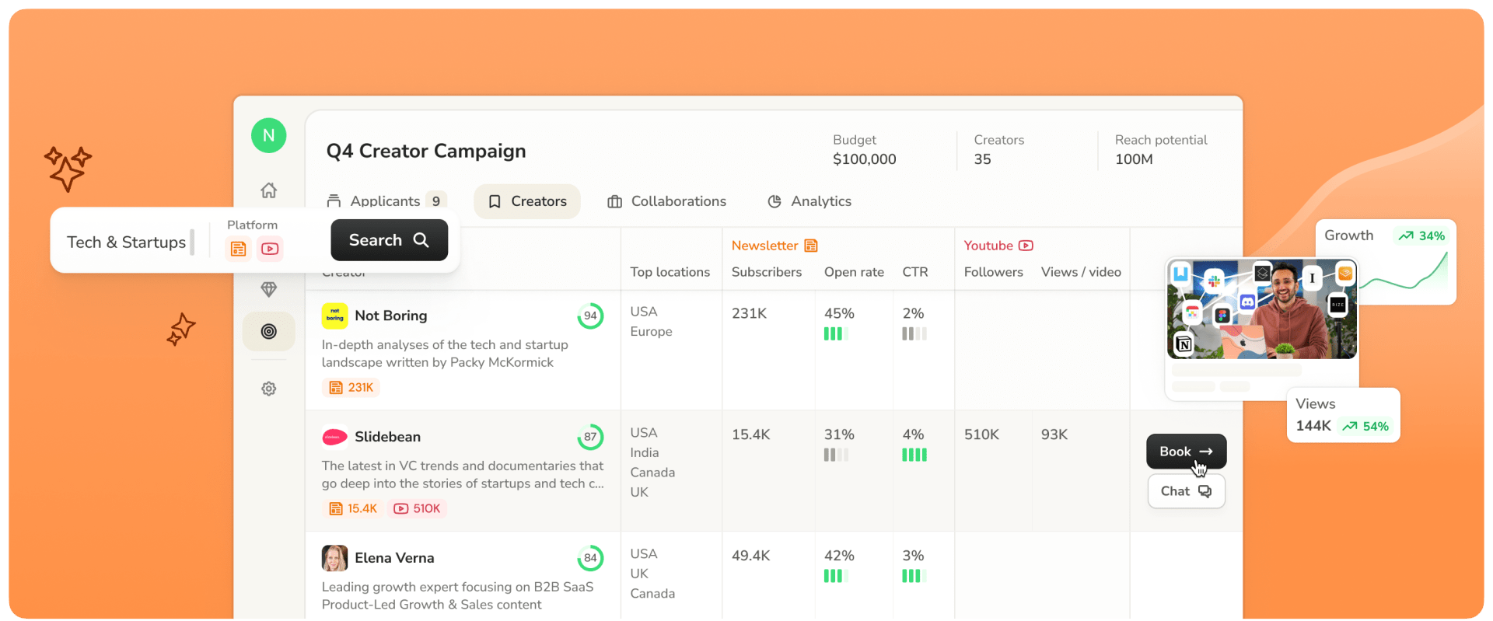This screenshot has width=1493, height=621.
Task: Click the Q4 Creator Campaign title
Action: click(x=426, y=151)
